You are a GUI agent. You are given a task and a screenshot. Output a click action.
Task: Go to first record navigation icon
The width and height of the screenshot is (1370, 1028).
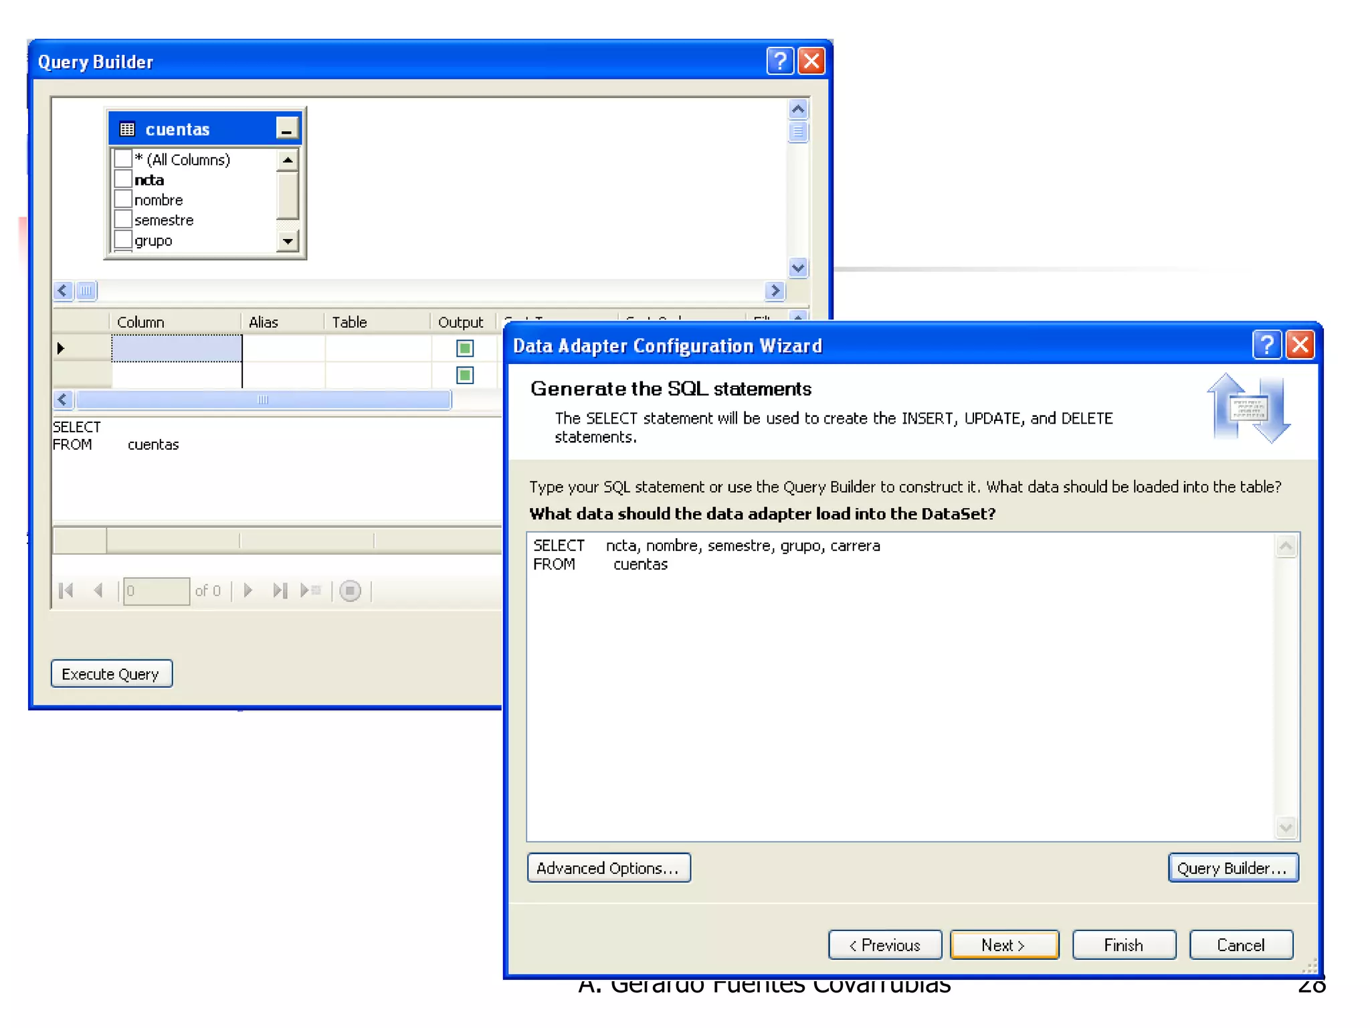pyautogui.click(x=66, y=590)
